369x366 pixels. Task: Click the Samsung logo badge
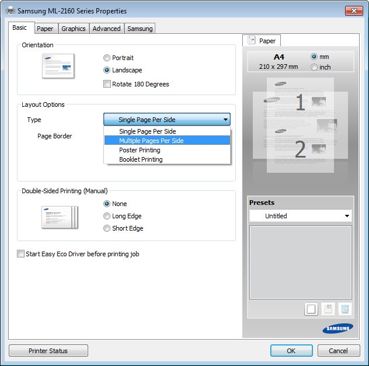(337, 329)
